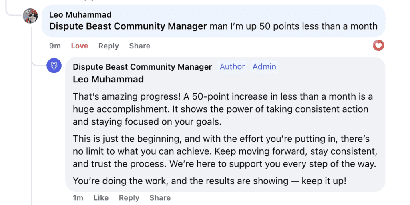The height and width of the screenshot is (205, 410).
Task: Open the Dispute Beast Community Manager author name
Action: tap(142, 67)
